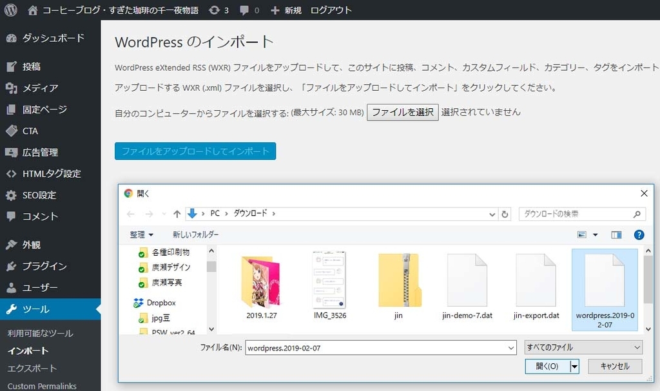Click the CTA tag icon
Viewport: 660px width, 391px height.
pos(12,131)
